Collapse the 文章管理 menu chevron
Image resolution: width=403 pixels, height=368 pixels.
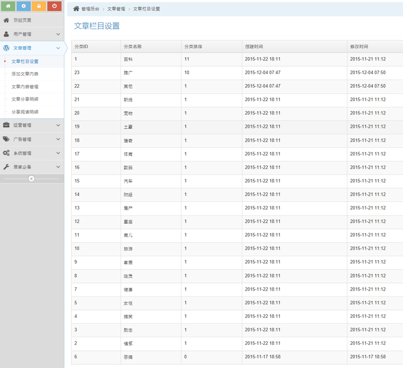click(x=58, y=48)
